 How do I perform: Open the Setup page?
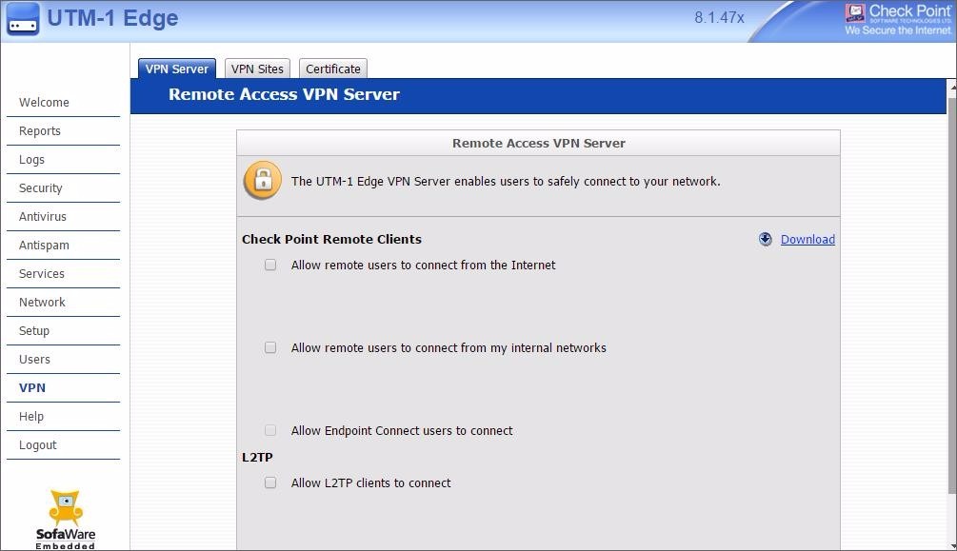pos(34,331)
